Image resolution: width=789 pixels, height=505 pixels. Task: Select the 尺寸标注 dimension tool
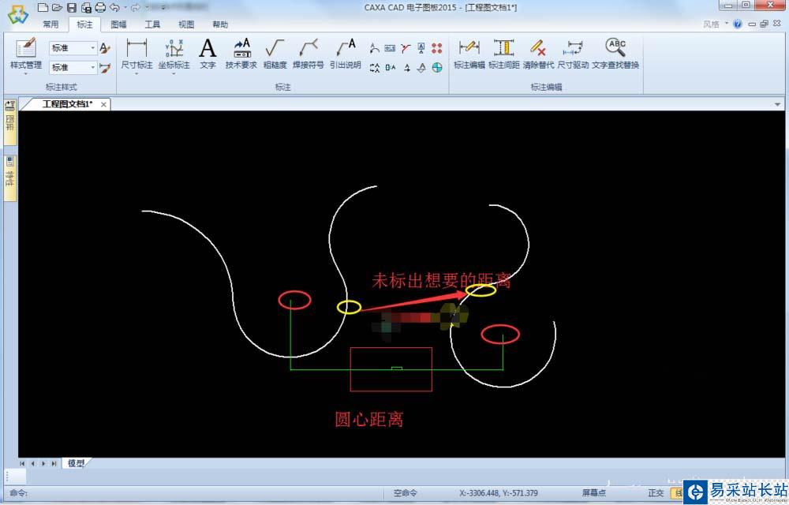coord(136,54)
